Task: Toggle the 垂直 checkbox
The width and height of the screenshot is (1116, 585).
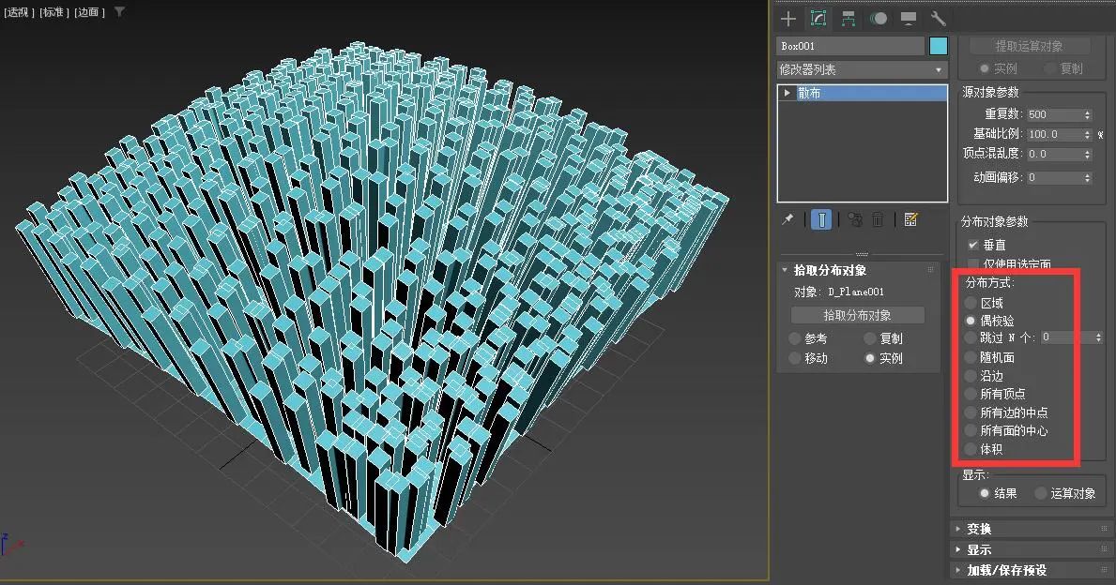Action: pos(973,246)
